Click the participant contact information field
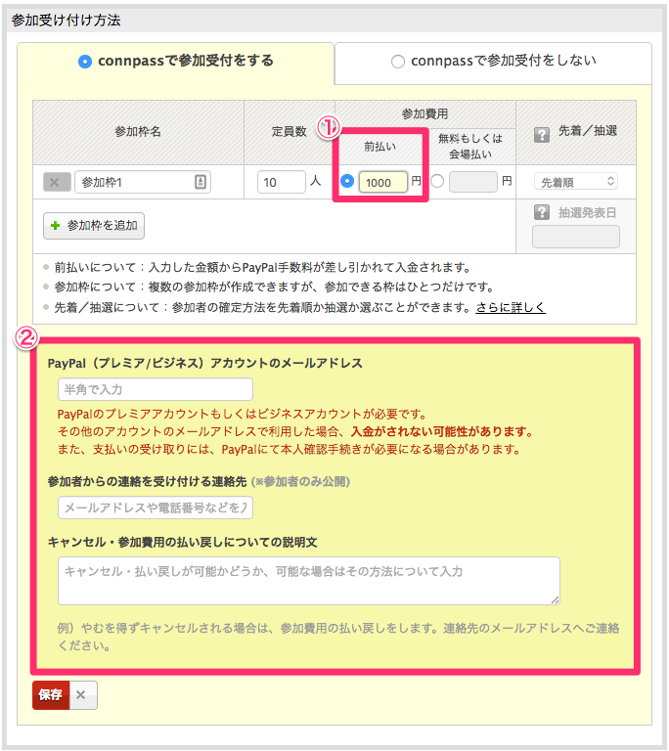 (156, 508)
